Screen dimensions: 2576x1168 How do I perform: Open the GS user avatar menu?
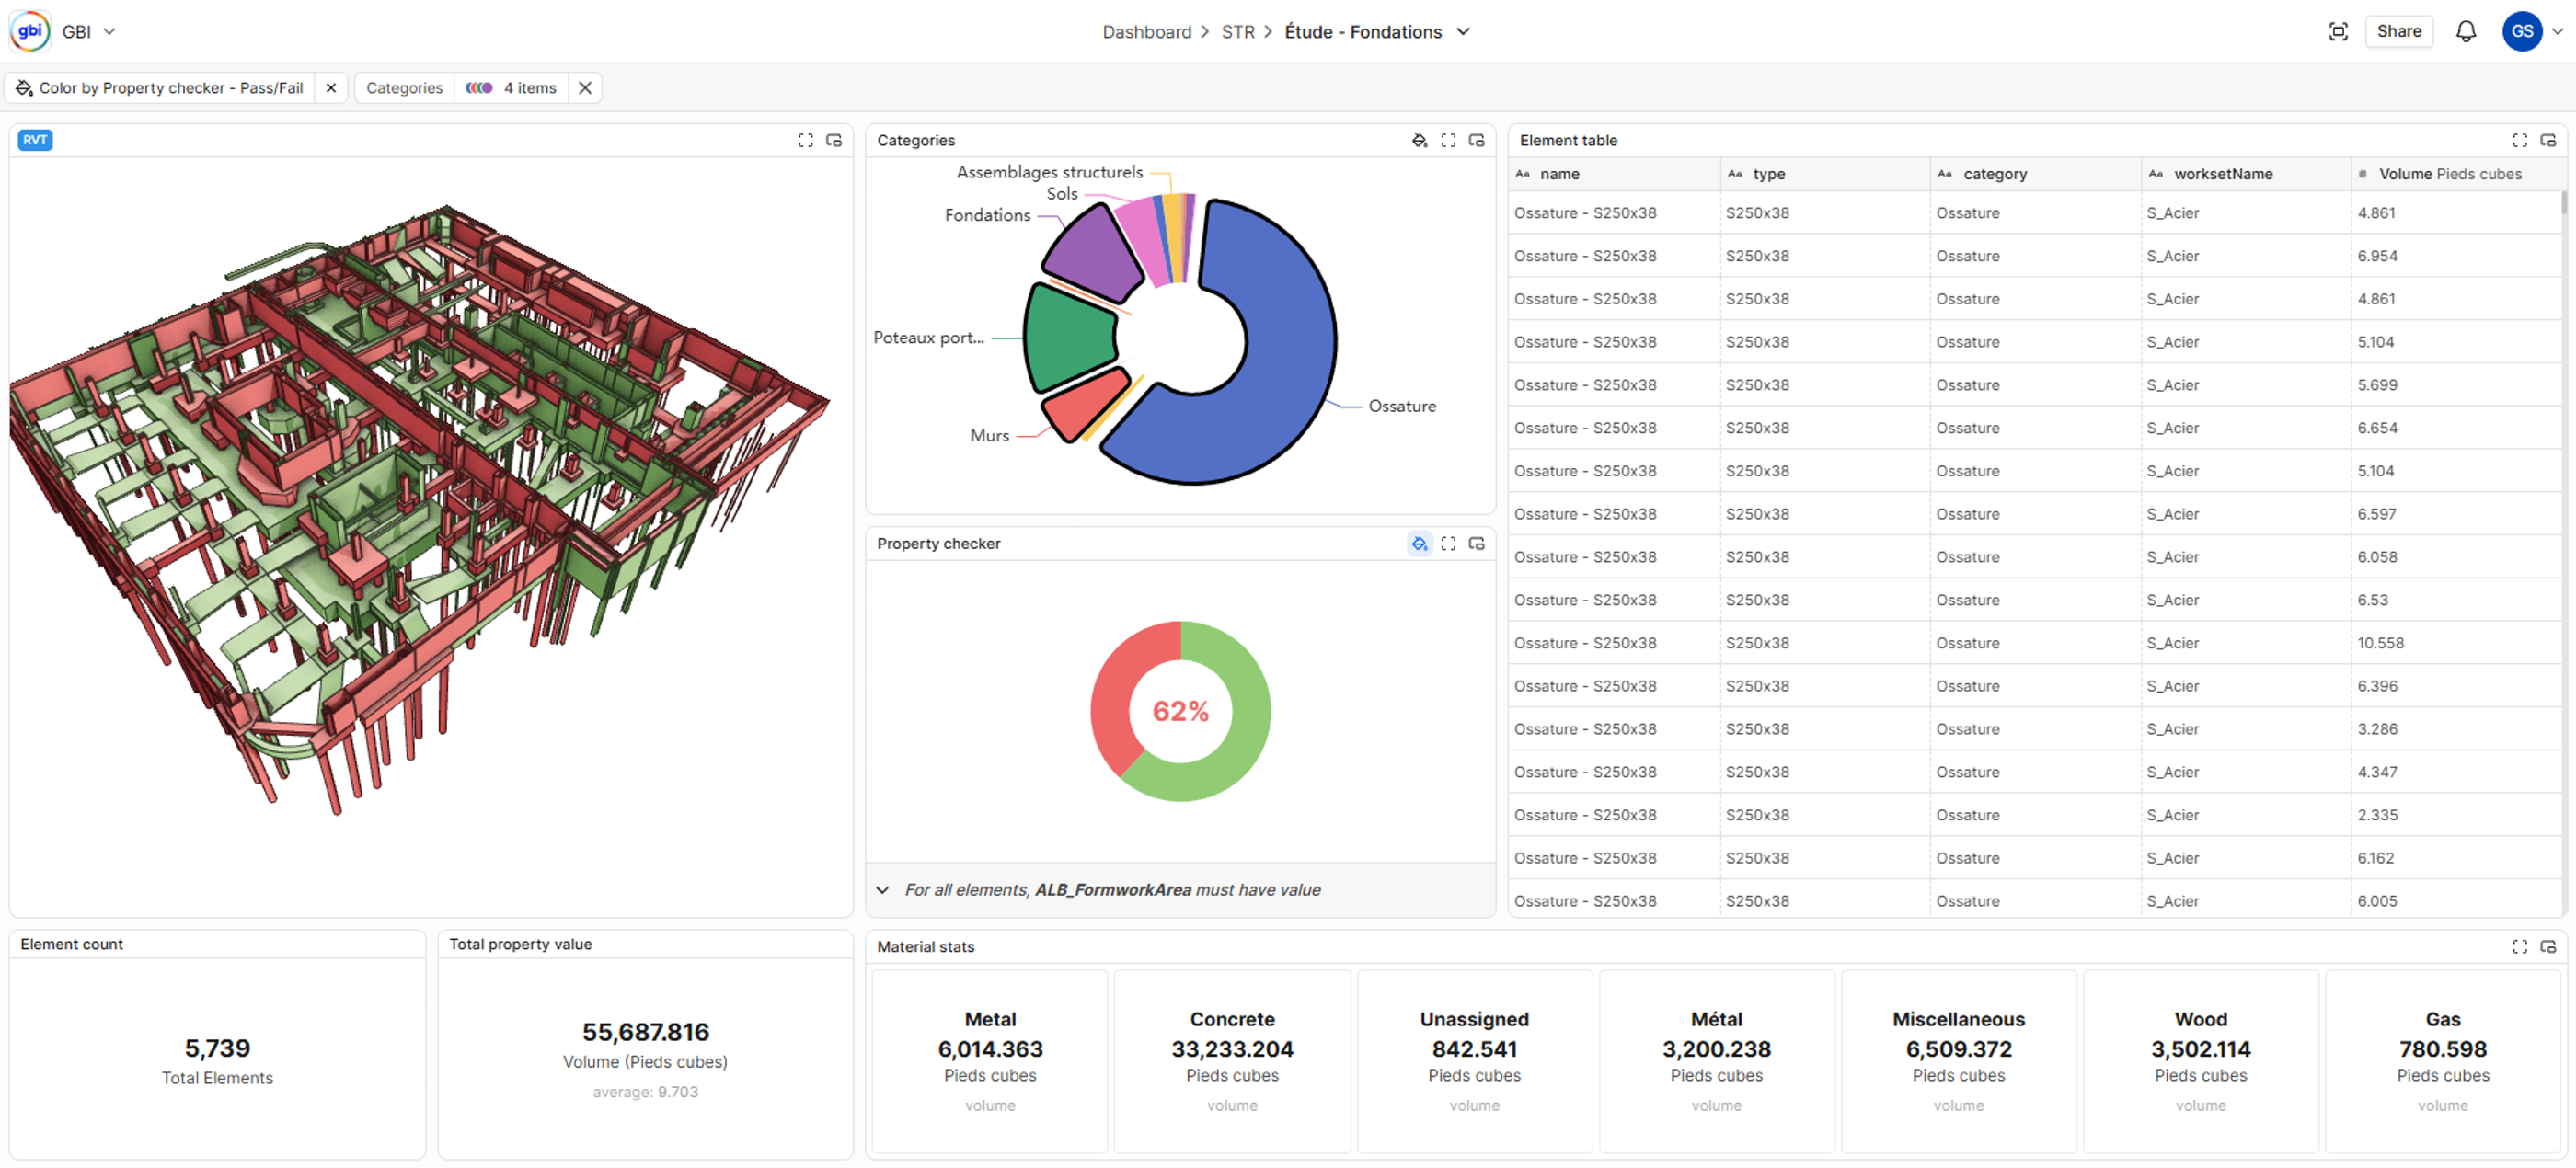[2521, 31]
